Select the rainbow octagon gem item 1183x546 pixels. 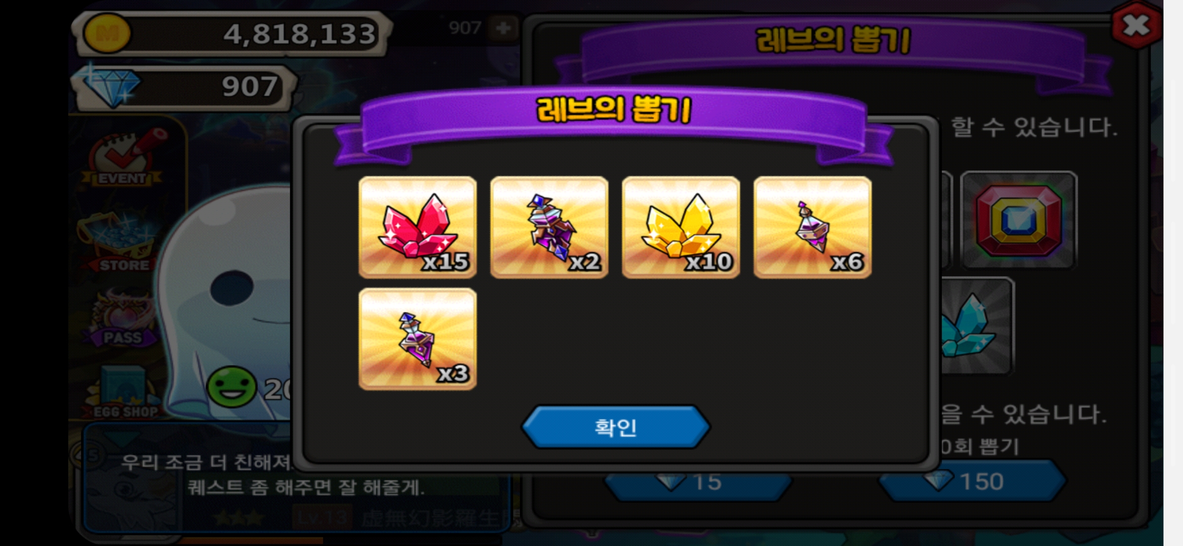point(1019,220)
